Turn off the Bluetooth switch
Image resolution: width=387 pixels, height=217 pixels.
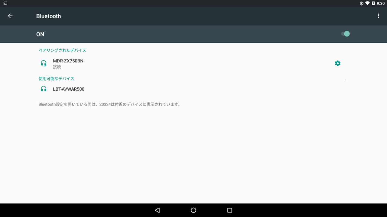pos(345,34)
